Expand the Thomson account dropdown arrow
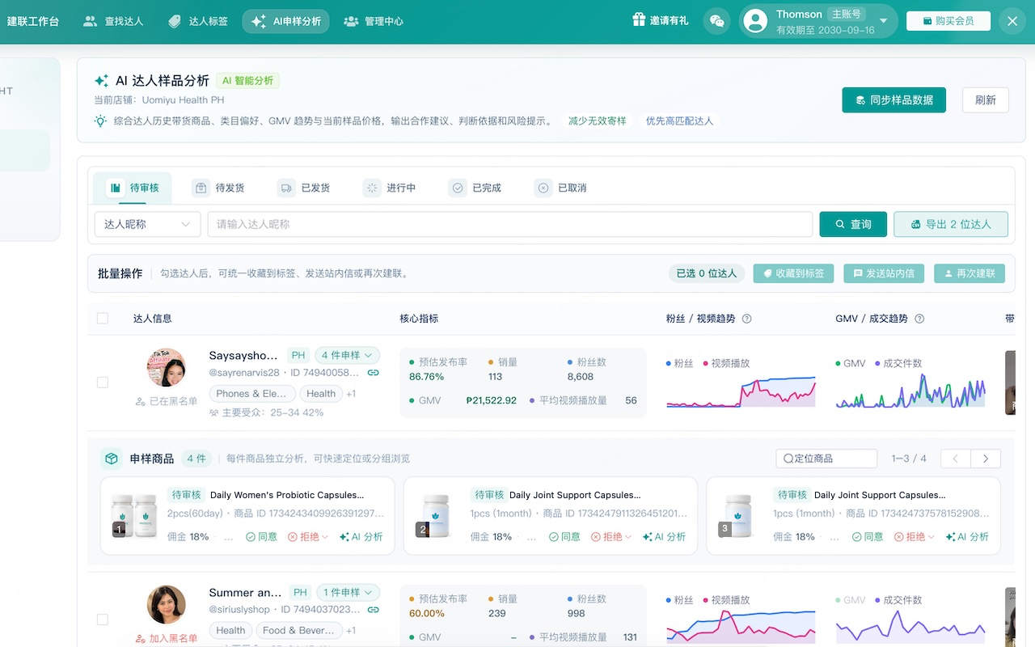1035x647 pixels. pyautogui.click(x=883, y=21)
